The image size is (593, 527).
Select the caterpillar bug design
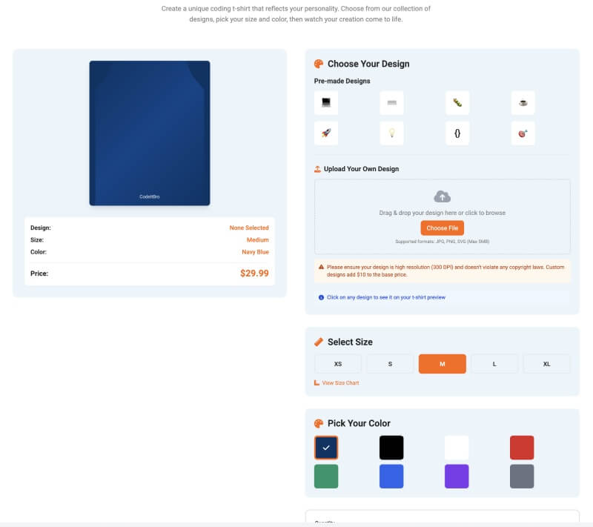457,102
